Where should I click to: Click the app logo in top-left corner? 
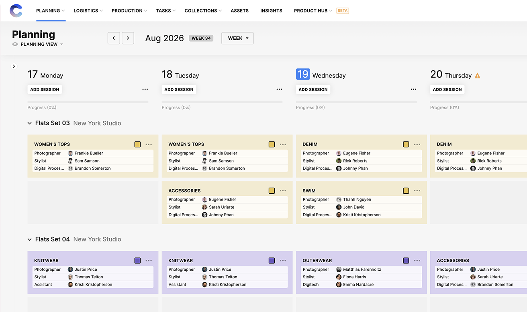click(x=16, y=11)
